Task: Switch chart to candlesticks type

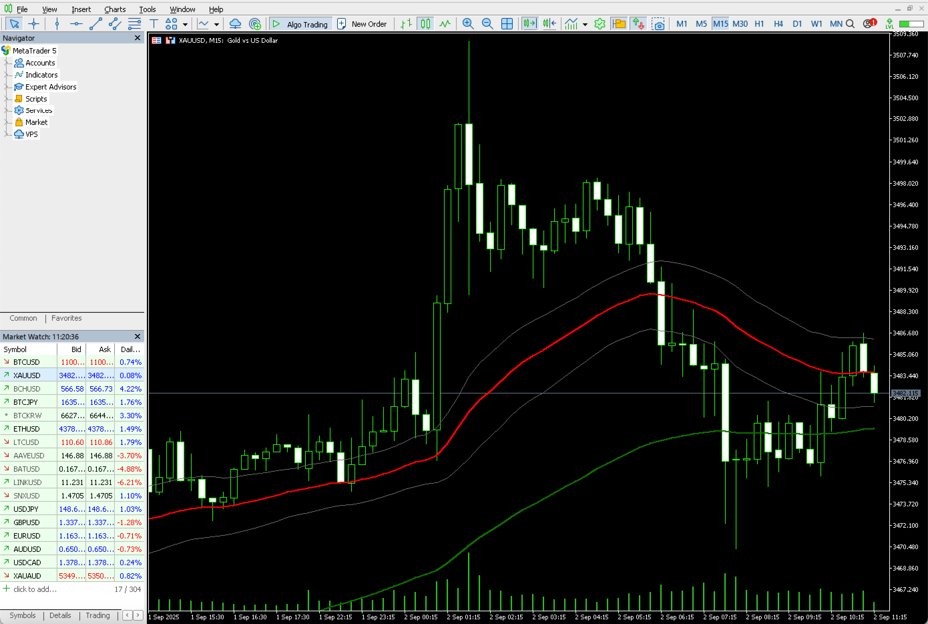Action: (x=425, y=23)
